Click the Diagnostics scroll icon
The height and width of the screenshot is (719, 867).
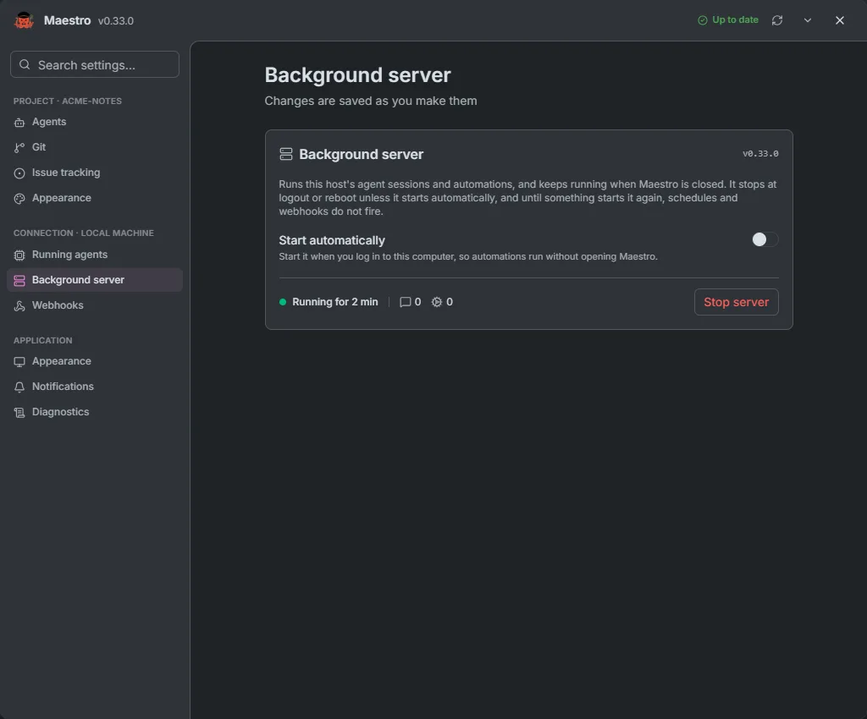[19, 413]
